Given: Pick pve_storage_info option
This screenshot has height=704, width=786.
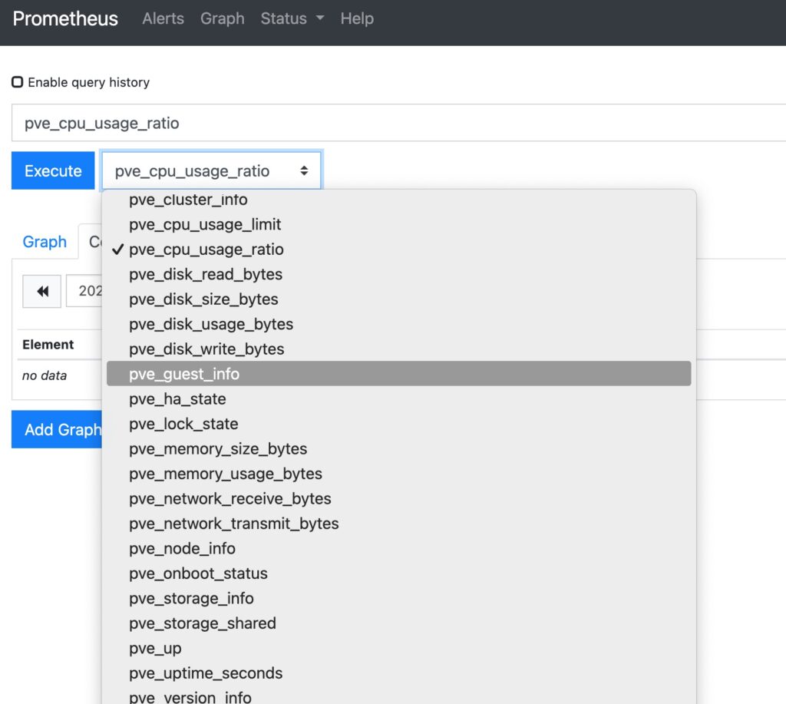Looking at the screenshot, I should [399, 598].
